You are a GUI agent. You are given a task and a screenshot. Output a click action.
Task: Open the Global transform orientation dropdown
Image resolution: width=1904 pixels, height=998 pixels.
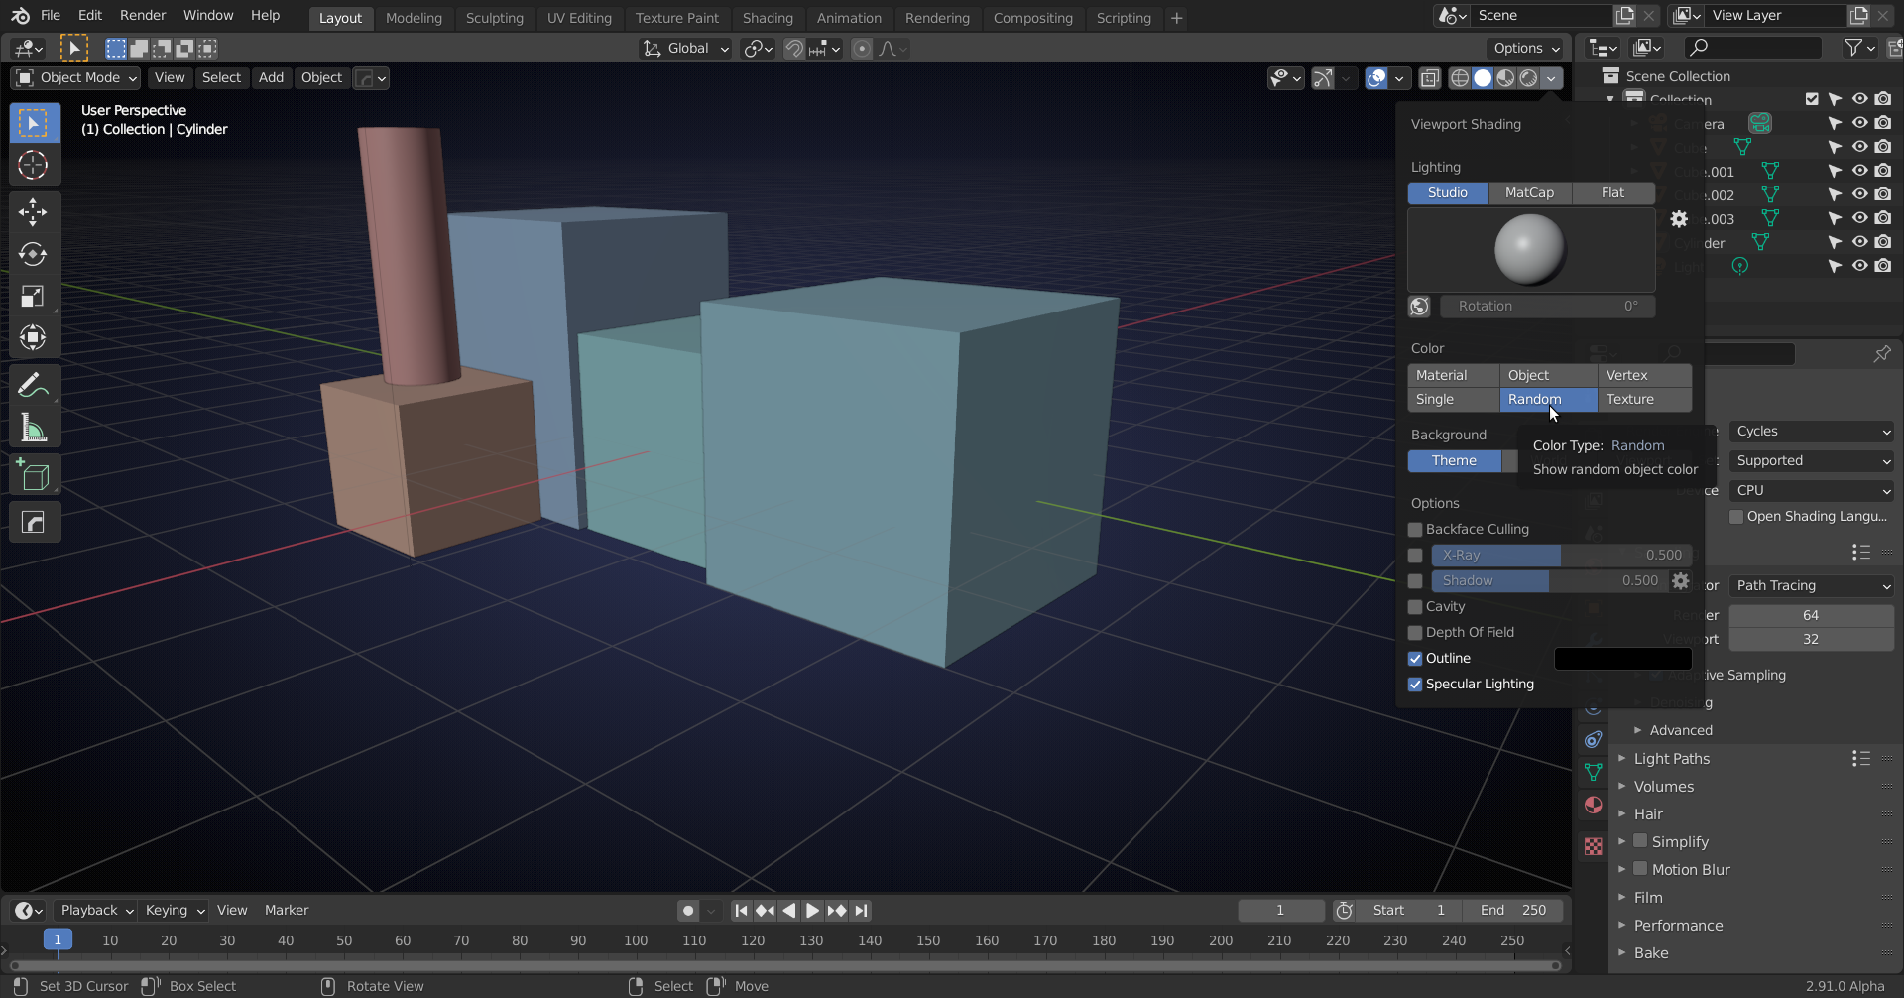(686, 49)
